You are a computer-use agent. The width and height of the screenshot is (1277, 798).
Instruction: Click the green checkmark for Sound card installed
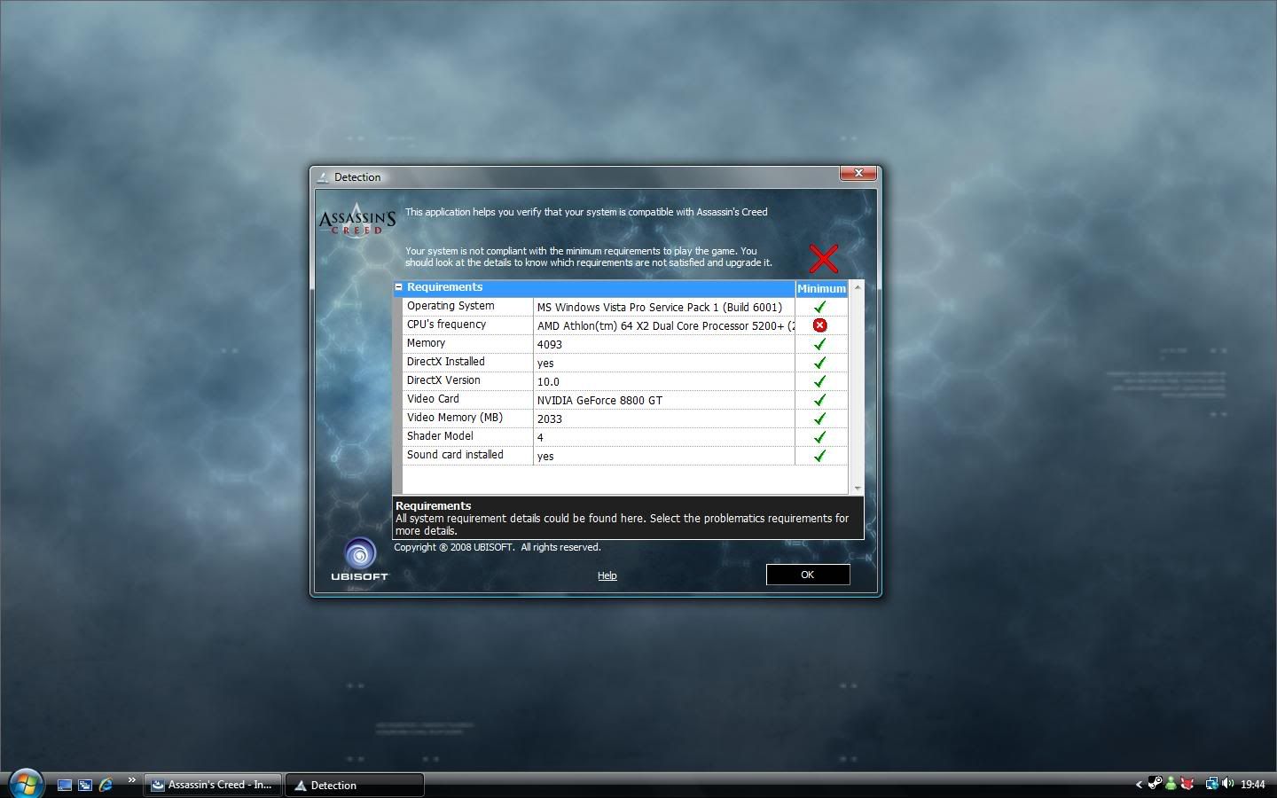tap(819, 456)
